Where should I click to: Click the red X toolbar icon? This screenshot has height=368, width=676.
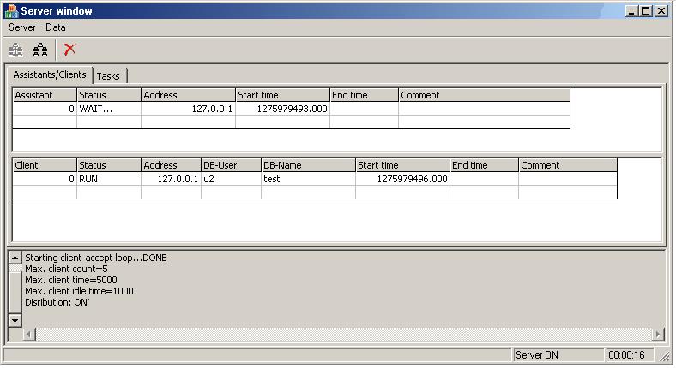pos(70,50)
